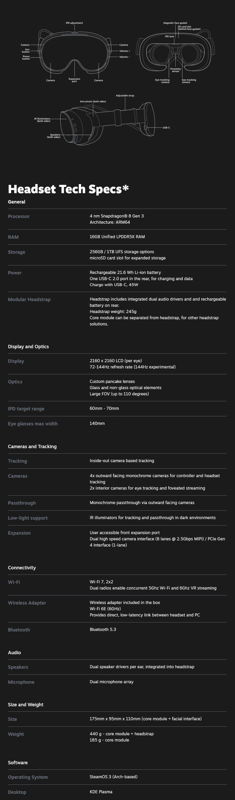Click the Power button diagram label

pyautogui.click(x=26, y=57)
